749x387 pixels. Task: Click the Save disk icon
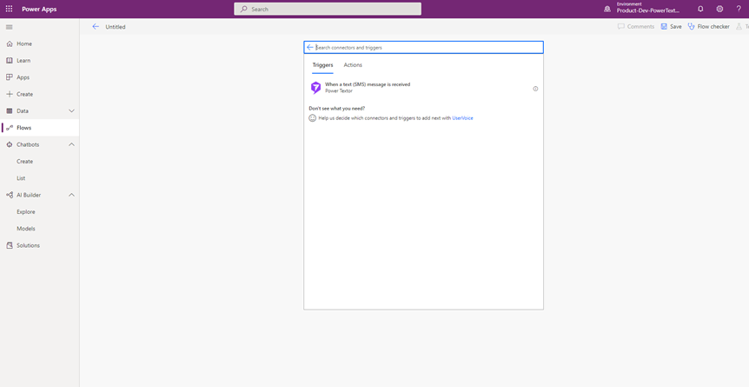coord(664,27)
